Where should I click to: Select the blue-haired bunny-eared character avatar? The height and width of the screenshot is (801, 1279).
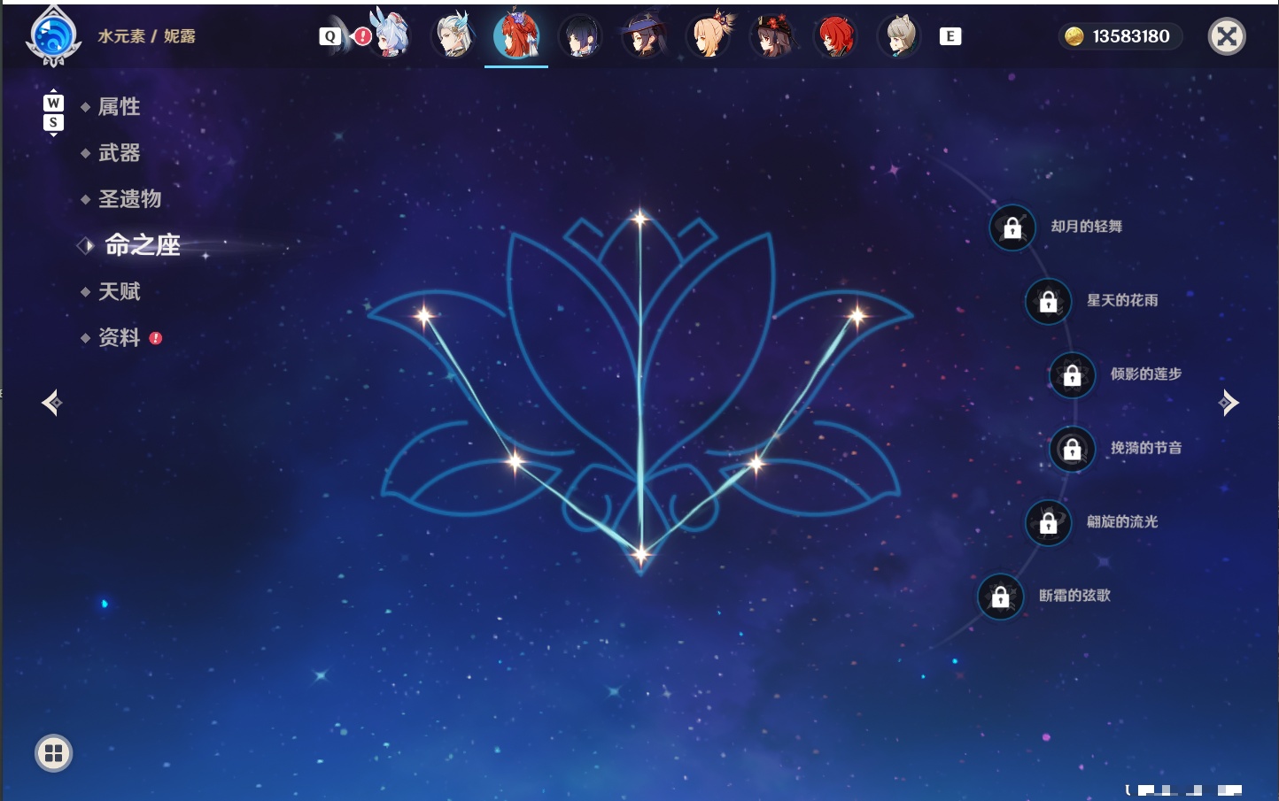[390, 35]
